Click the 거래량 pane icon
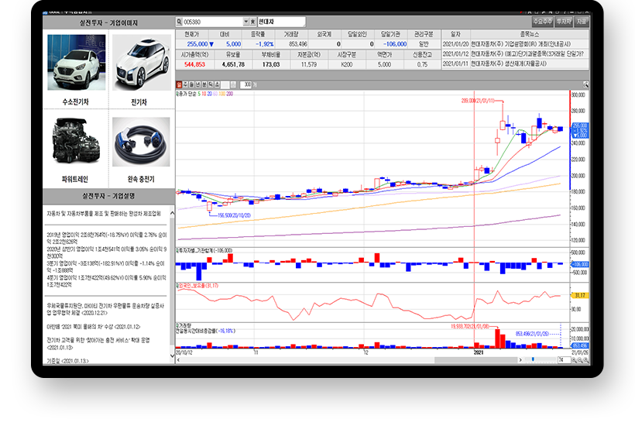The height and width of the screenshot is (426, 635). click(177, 325)
